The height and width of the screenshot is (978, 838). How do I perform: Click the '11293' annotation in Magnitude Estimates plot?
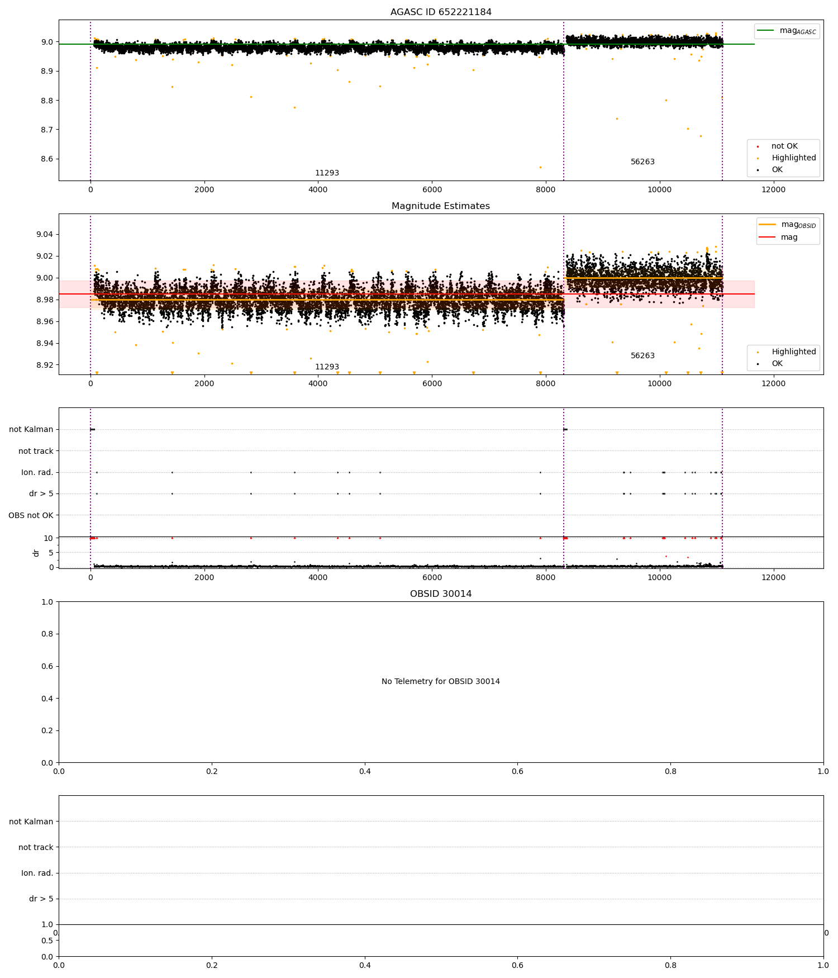pyautogui.click(x=327, y=367)
